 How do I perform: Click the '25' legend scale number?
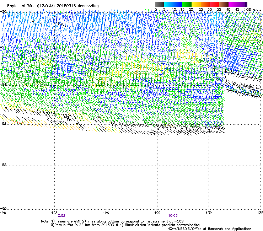[201, 10]
